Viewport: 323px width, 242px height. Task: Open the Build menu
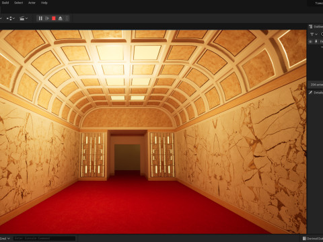5,3
